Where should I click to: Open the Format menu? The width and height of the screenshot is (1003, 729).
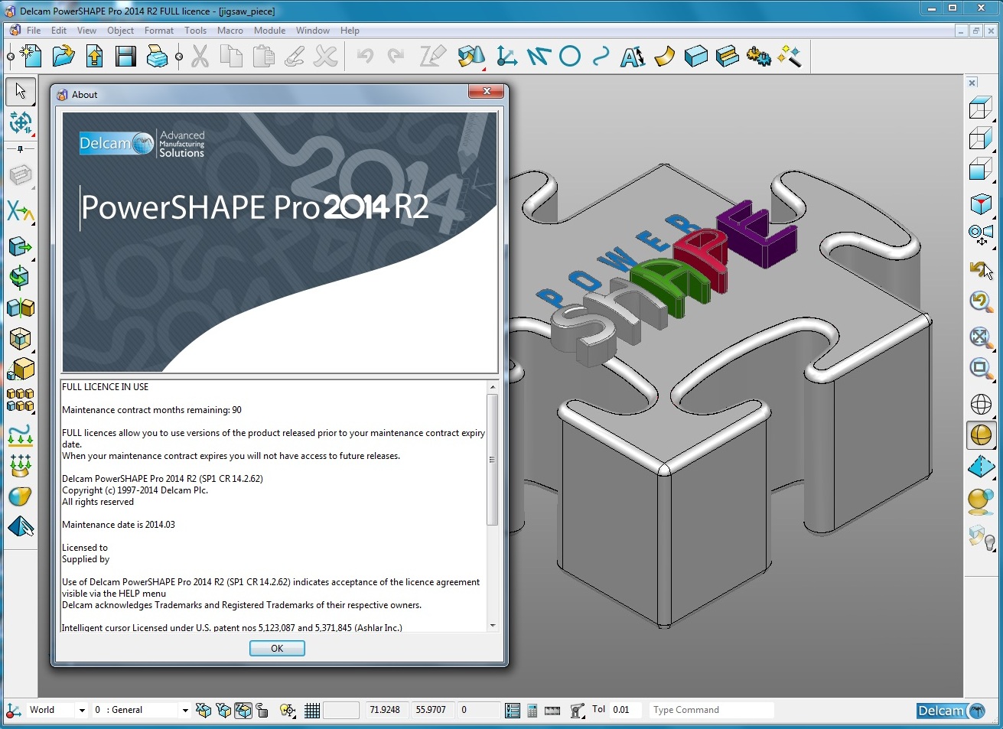158,31
